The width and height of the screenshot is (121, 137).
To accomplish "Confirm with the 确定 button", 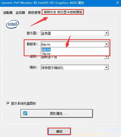I will tap(59, 131).
